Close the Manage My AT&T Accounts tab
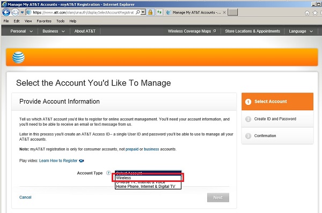322x213 pixels. coord(224,12)
